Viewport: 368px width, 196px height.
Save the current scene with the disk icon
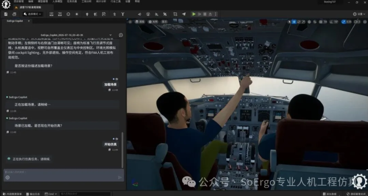pos(6,14)
